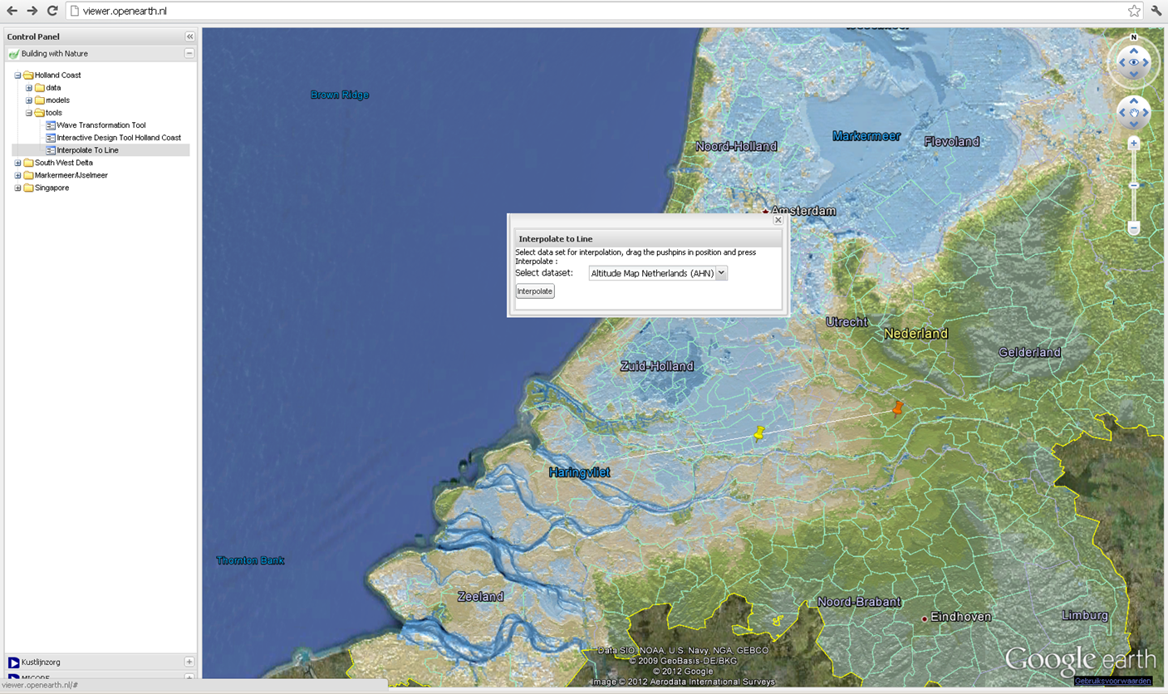Click the Interpolate button
Viewport: 1168px width, 694px height.
535,291
